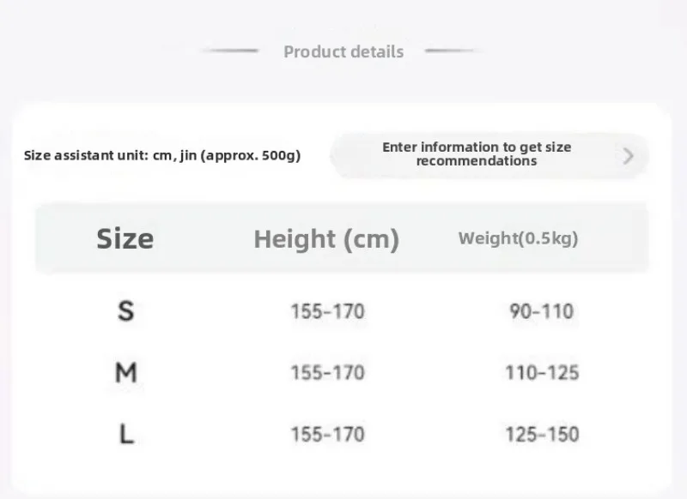Click weight range 125-150
This screenshot has height=499, width=687.
(542, 435)
